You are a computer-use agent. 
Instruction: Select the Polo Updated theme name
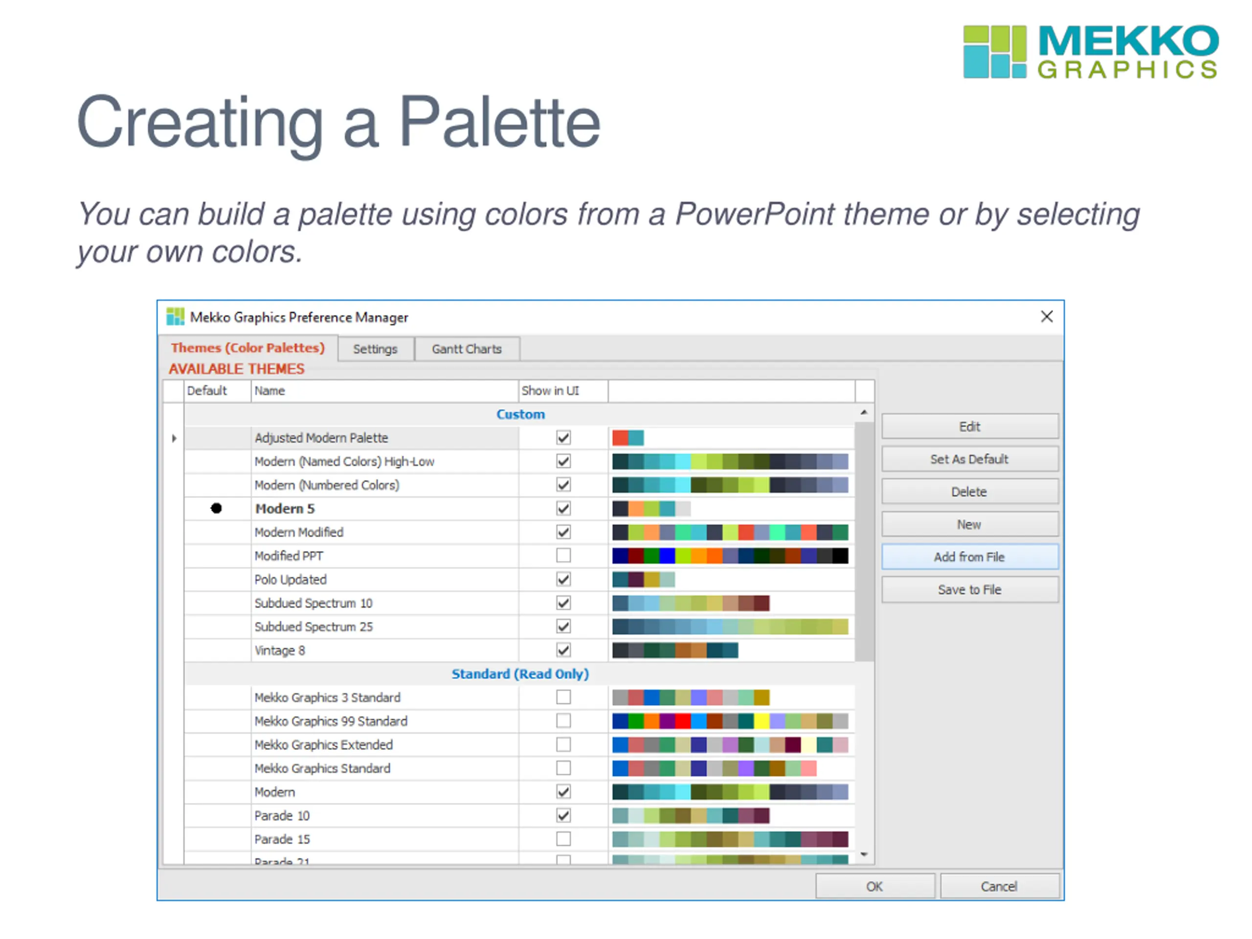click(291, 580)
